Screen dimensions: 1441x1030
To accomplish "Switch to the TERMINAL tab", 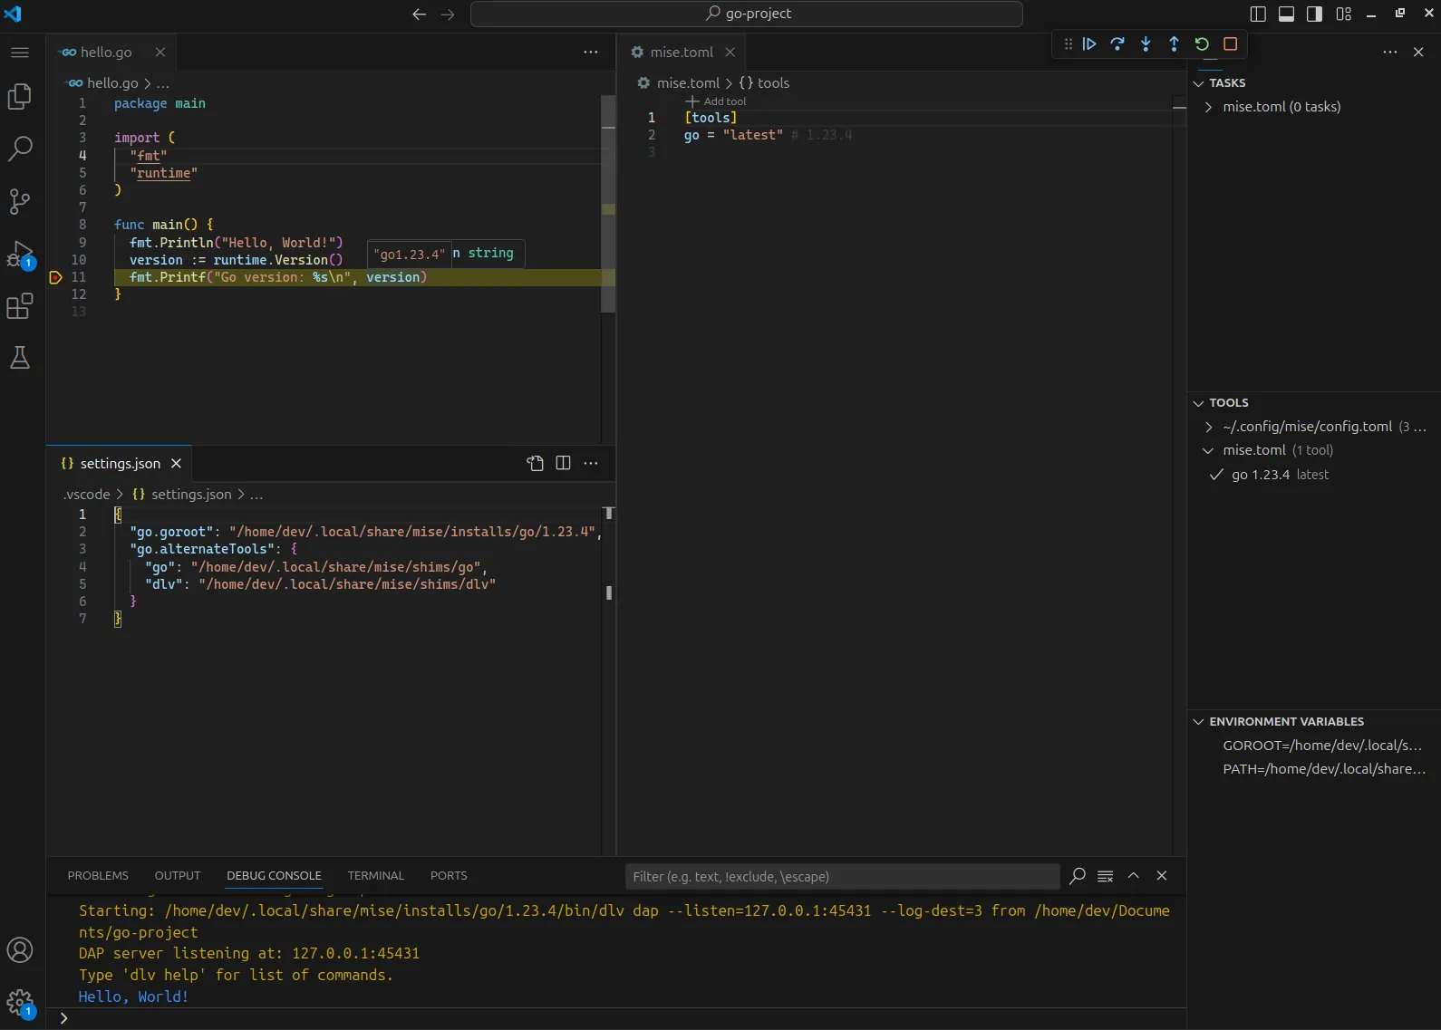I will click(375, 875).
